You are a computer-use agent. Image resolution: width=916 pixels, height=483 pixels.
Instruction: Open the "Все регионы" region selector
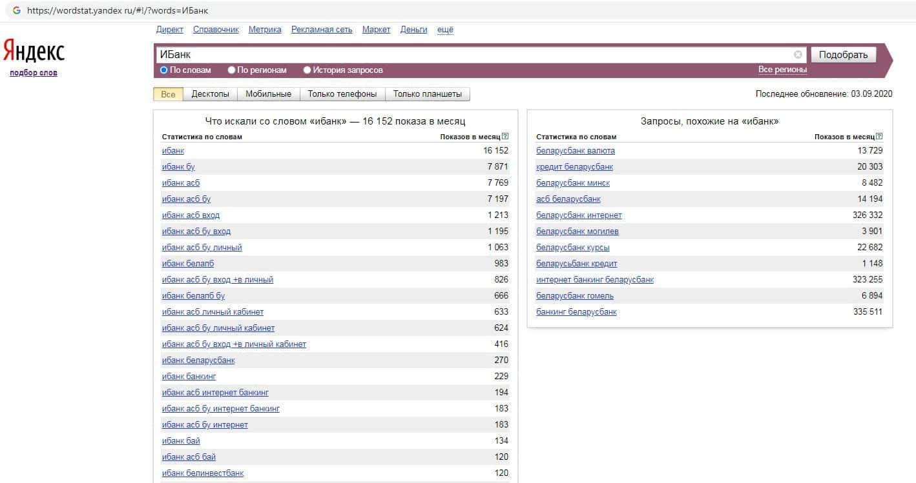click(x=782, y=70)
